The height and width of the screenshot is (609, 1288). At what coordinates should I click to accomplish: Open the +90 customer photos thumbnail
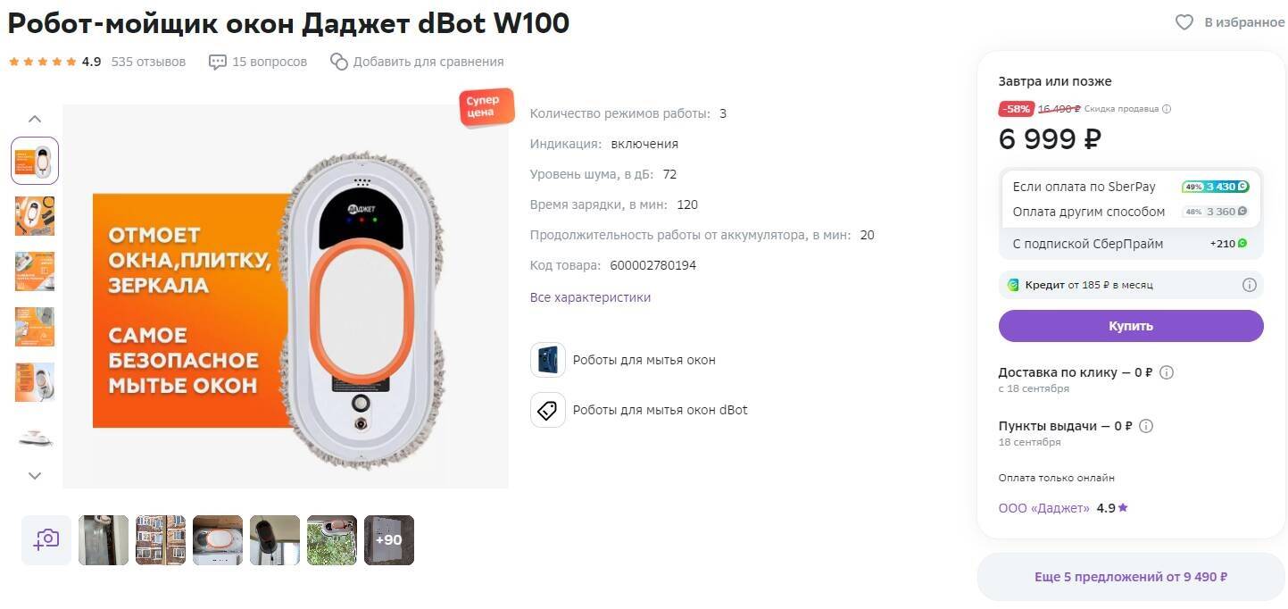point(389,540)
